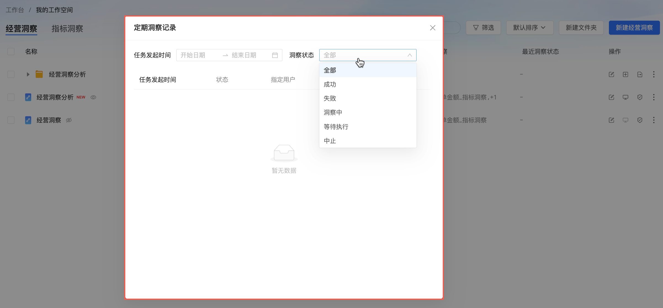This screenshot has height=308, width=663.
Task: Toggle hidden-eye icon beside 经营洞察
Action: point(69,120)
